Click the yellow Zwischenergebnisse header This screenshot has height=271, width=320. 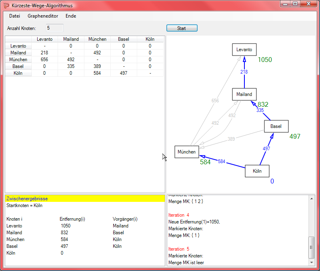(85, 198)
